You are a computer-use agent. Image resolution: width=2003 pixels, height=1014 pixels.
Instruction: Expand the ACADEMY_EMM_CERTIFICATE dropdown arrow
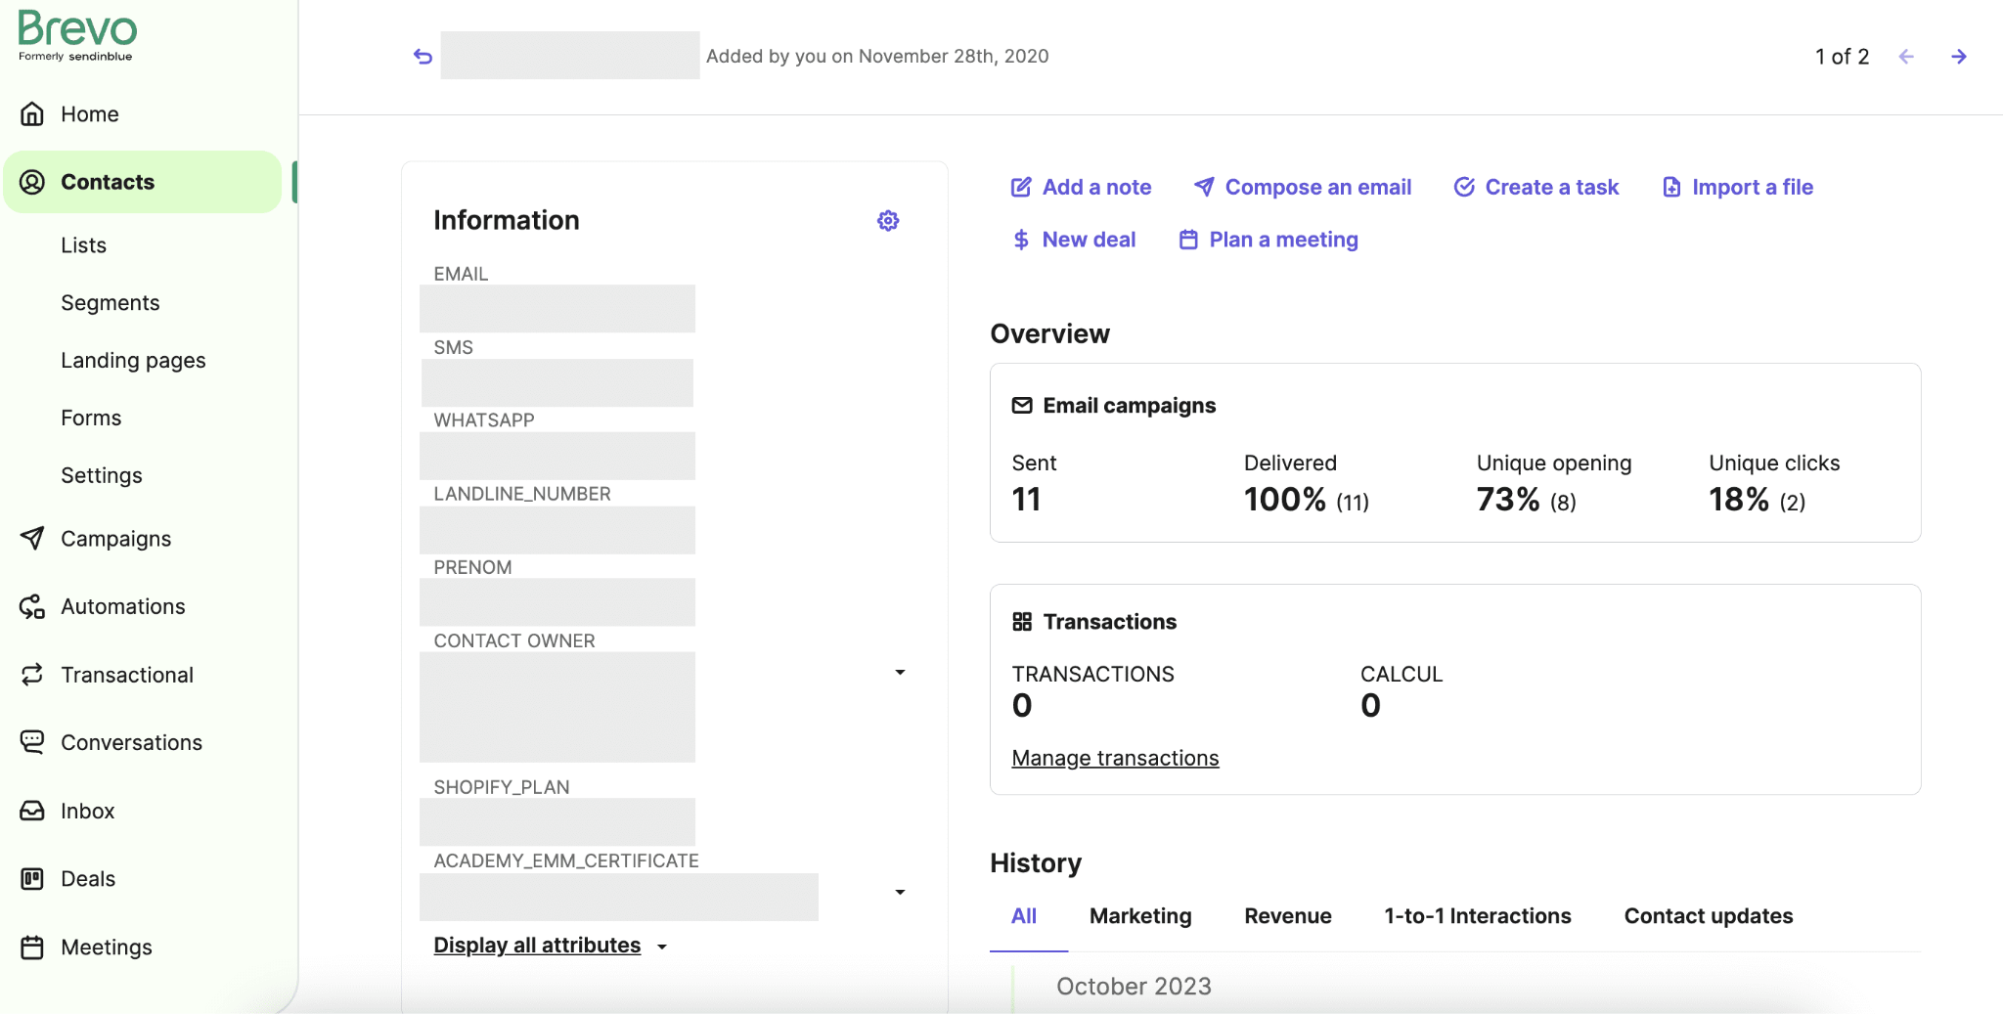click(900, 893)
